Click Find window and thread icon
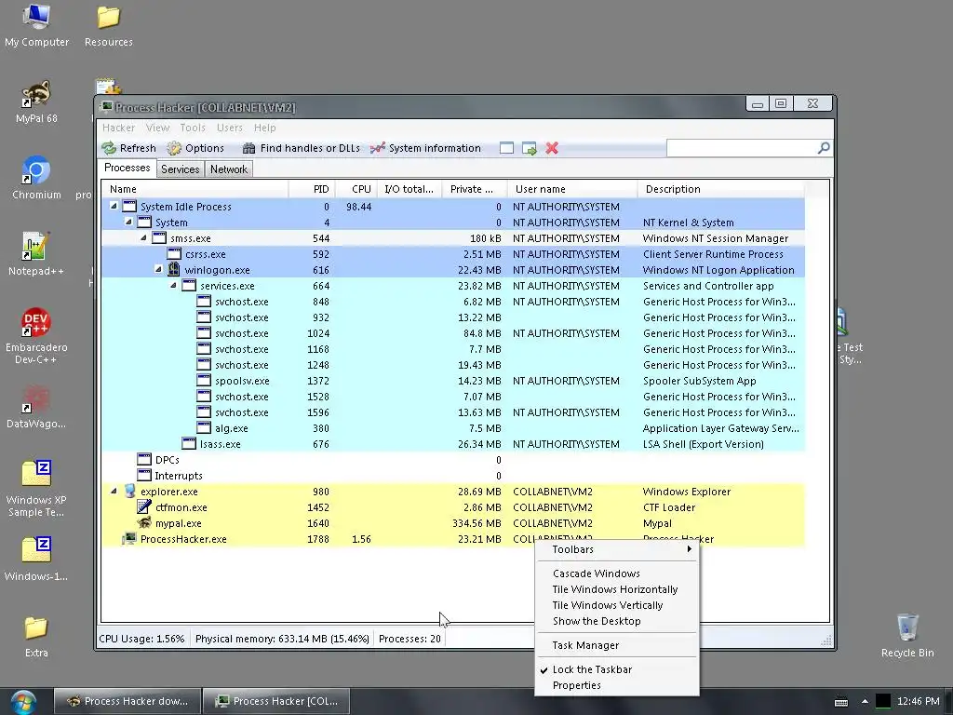Screen dimensions: 953x715 (530, 148)
